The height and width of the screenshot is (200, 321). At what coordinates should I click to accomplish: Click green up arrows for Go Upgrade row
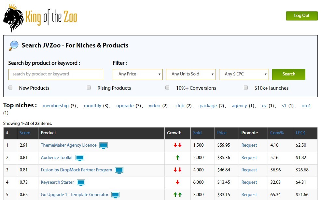[177, 194]
